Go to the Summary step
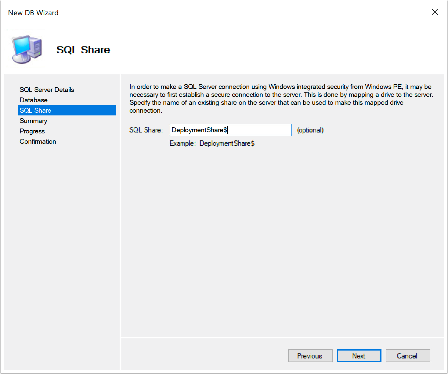448x374 pixels. click(33, 121)
